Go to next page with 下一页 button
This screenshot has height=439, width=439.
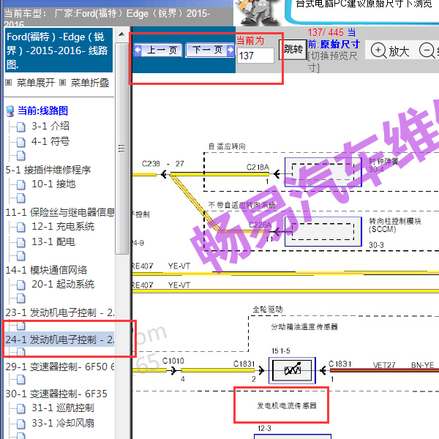coord(210,50)
